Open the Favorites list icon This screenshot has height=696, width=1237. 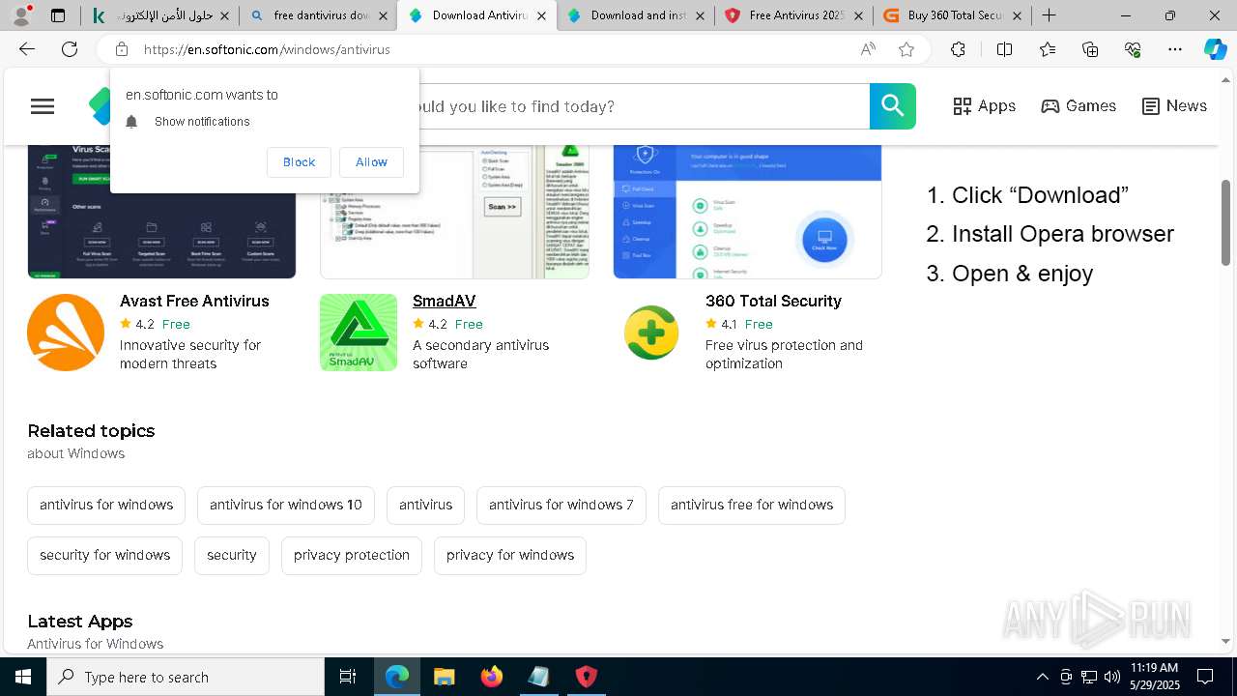point(1048,49)
